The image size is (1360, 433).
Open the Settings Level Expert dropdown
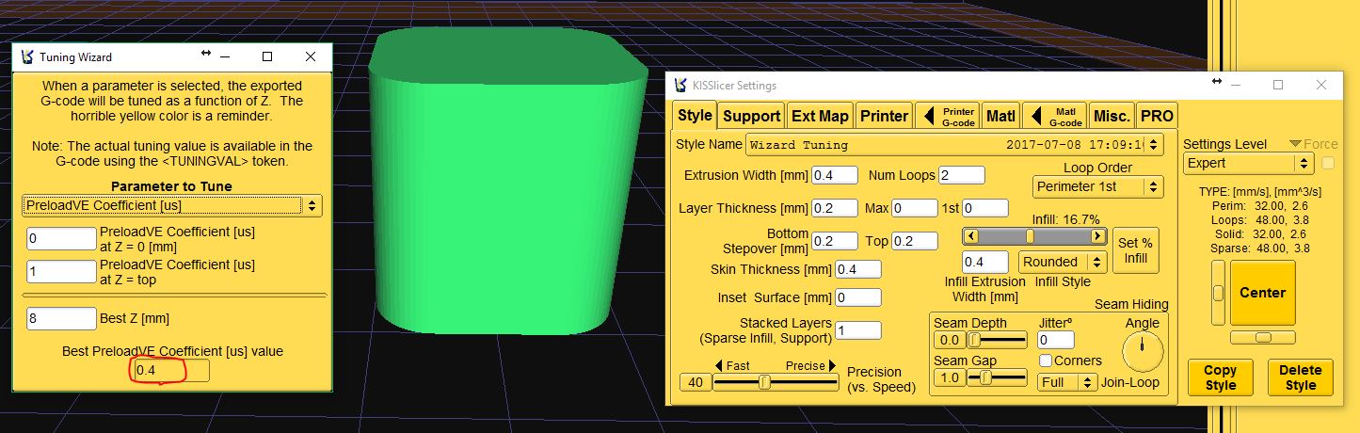coord(1248,163)
